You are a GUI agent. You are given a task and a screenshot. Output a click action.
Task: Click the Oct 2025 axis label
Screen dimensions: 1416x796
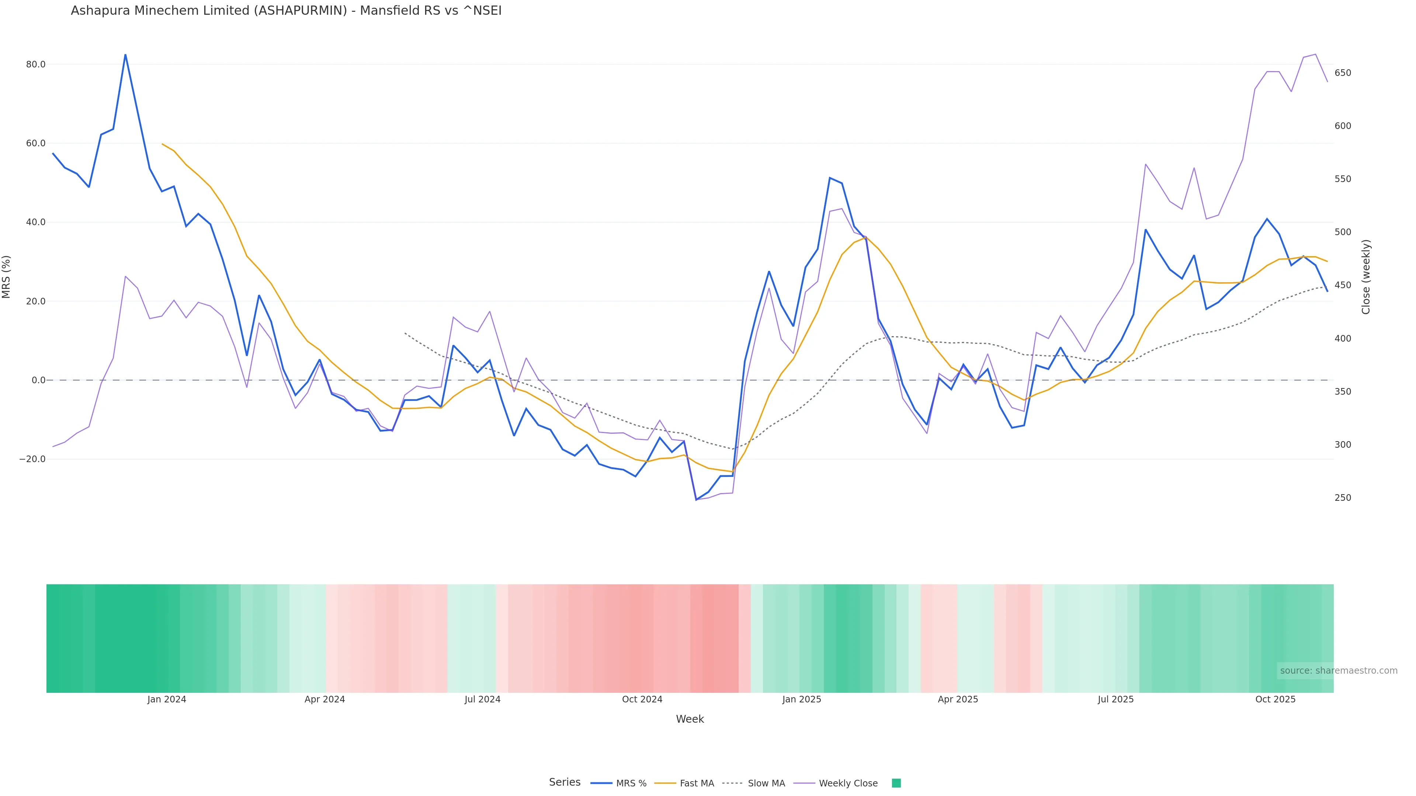click(x=1275, y=700)
